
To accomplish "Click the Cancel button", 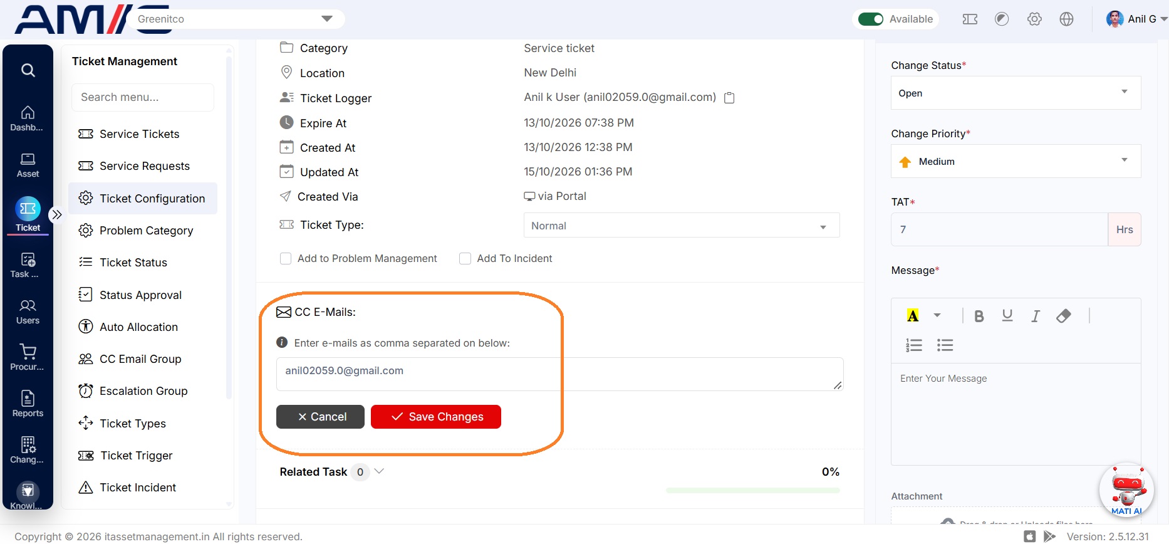I will [320, 417].
